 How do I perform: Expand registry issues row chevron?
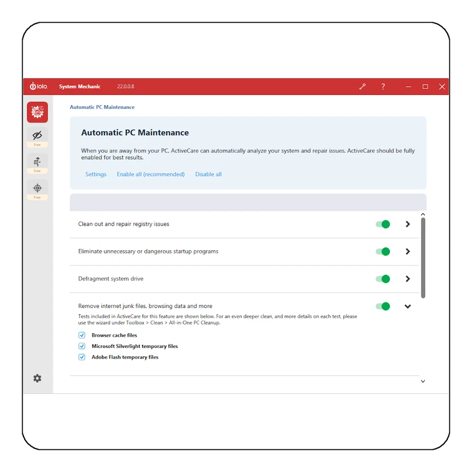(408, 224)
